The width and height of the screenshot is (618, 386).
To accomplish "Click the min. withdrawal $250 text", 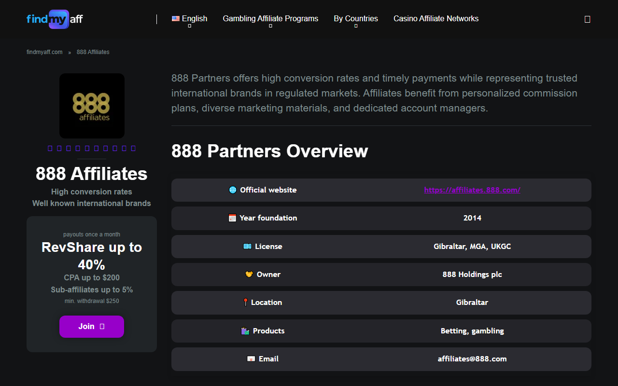I will 92,301.
